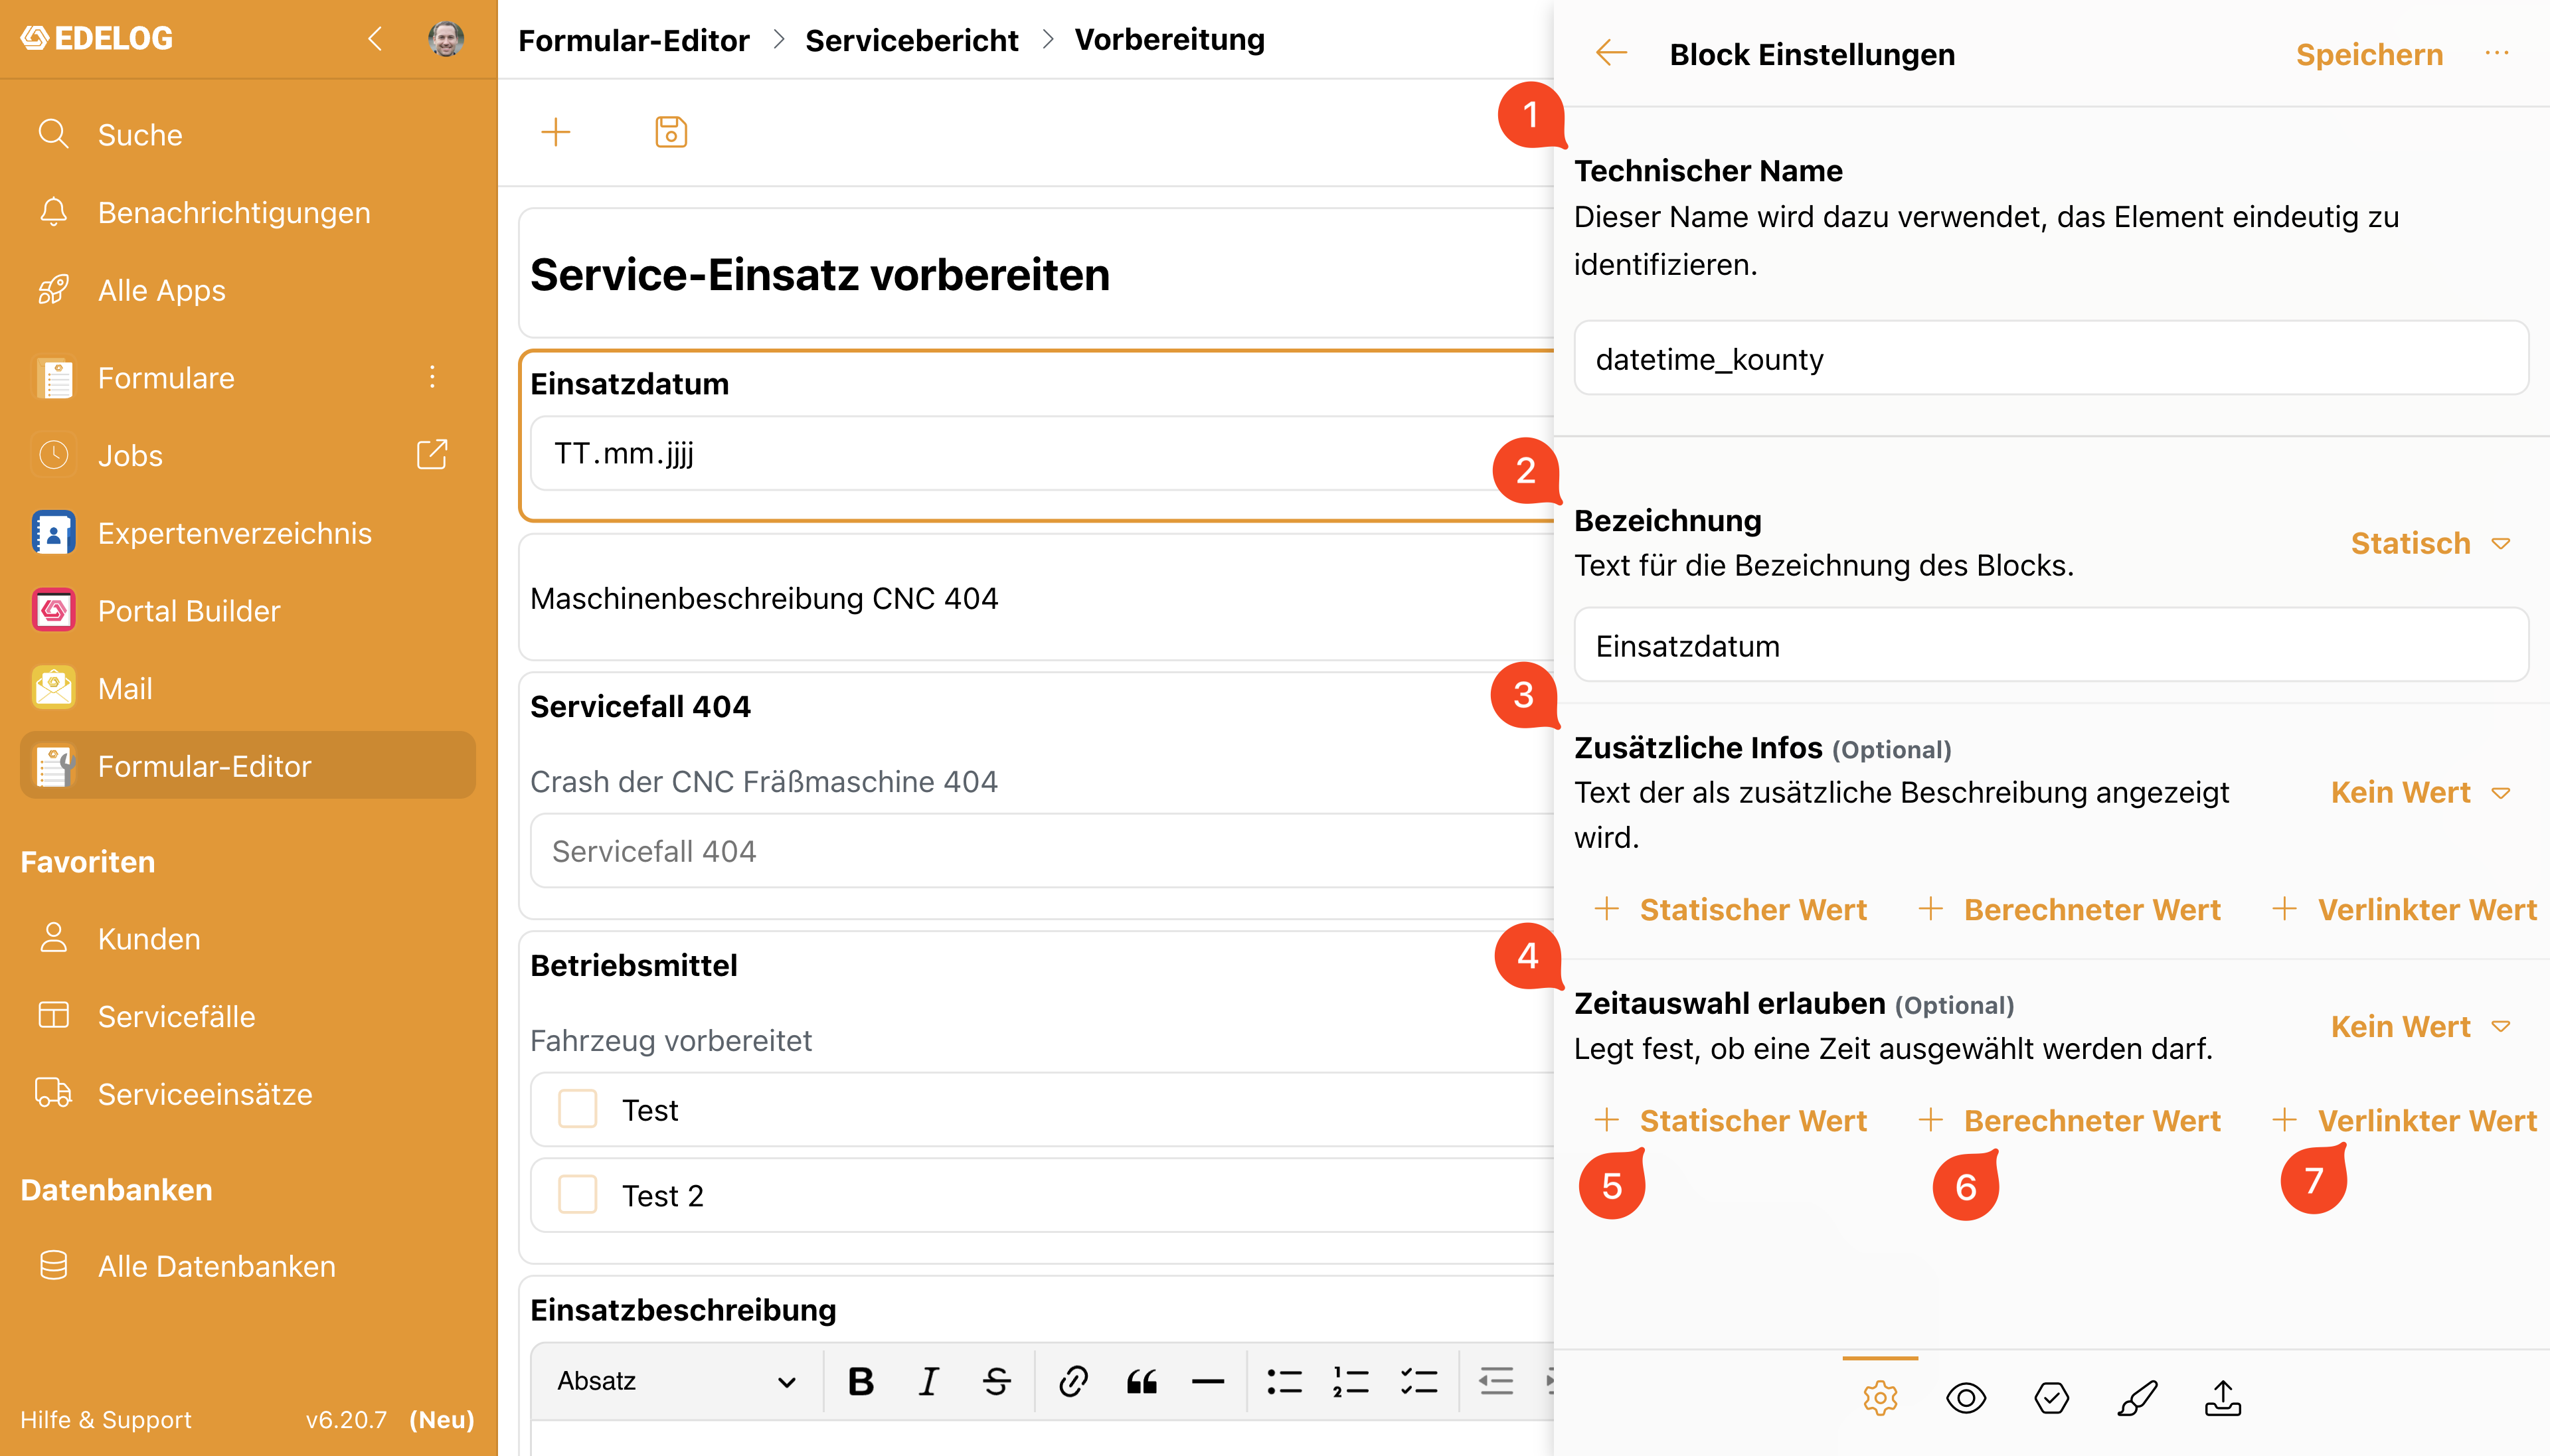The height and width of the screenshot is (1456, 2550).
Task: Open the Statisch dropdown for Bezeichnung
Action: pos(2430,543)
